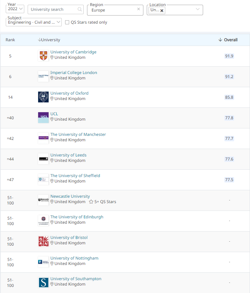
Task: Click the location pin next to Cambridge
Action: [x=52, y=57]
